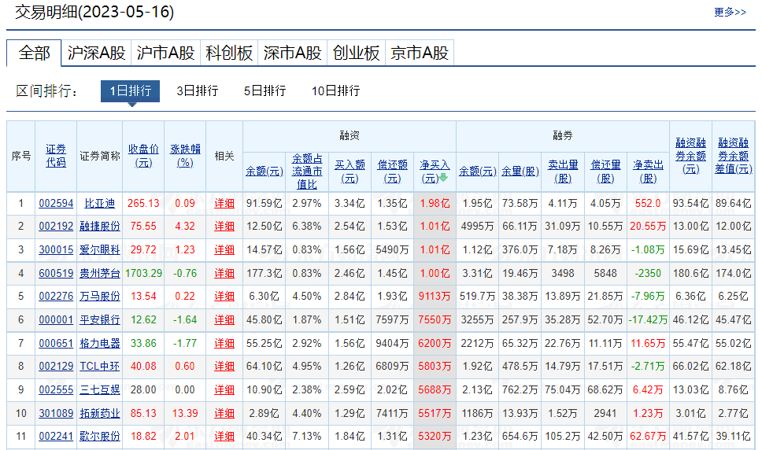Select the 3日排行 ranking period
The image size is (762, 450).
197,91
